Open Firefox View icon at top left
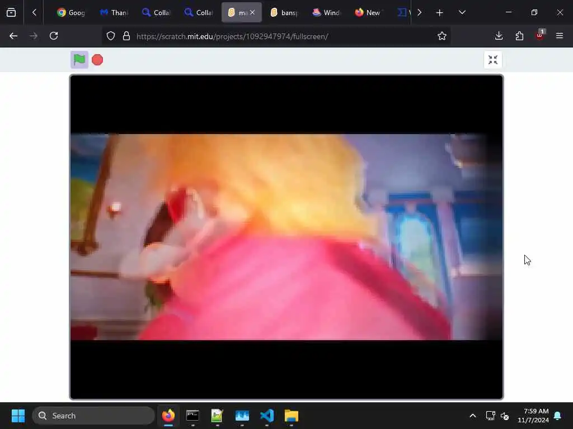 coord(11,12)
